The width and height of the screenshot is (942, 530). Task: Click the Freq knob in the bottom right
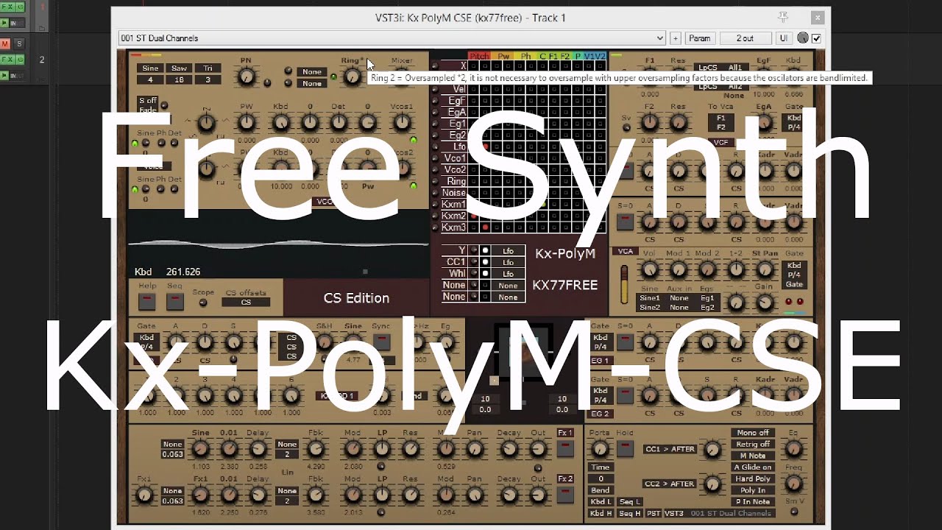pos(793,483)
